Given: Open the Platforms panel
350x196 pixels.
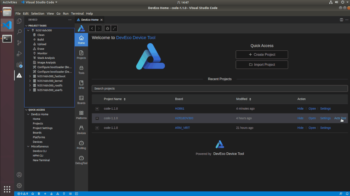Looking at the screenshot, I should [x=81, y=114].
